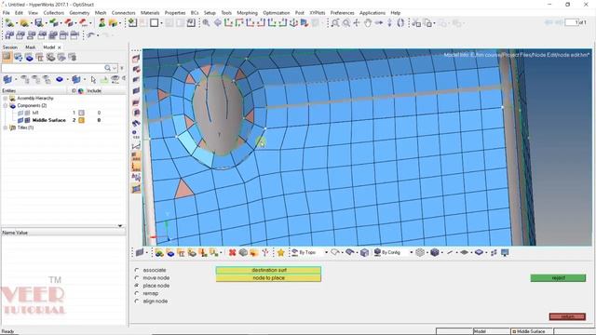Open the XYPlots menu

(317, 12)
